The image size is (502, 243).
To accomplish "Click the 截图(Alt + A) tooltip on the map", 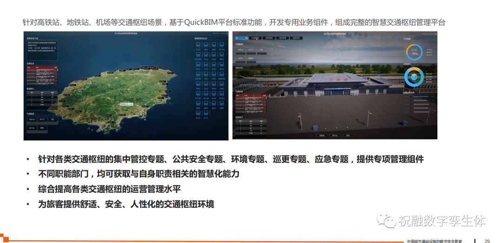I will [127, 104].
